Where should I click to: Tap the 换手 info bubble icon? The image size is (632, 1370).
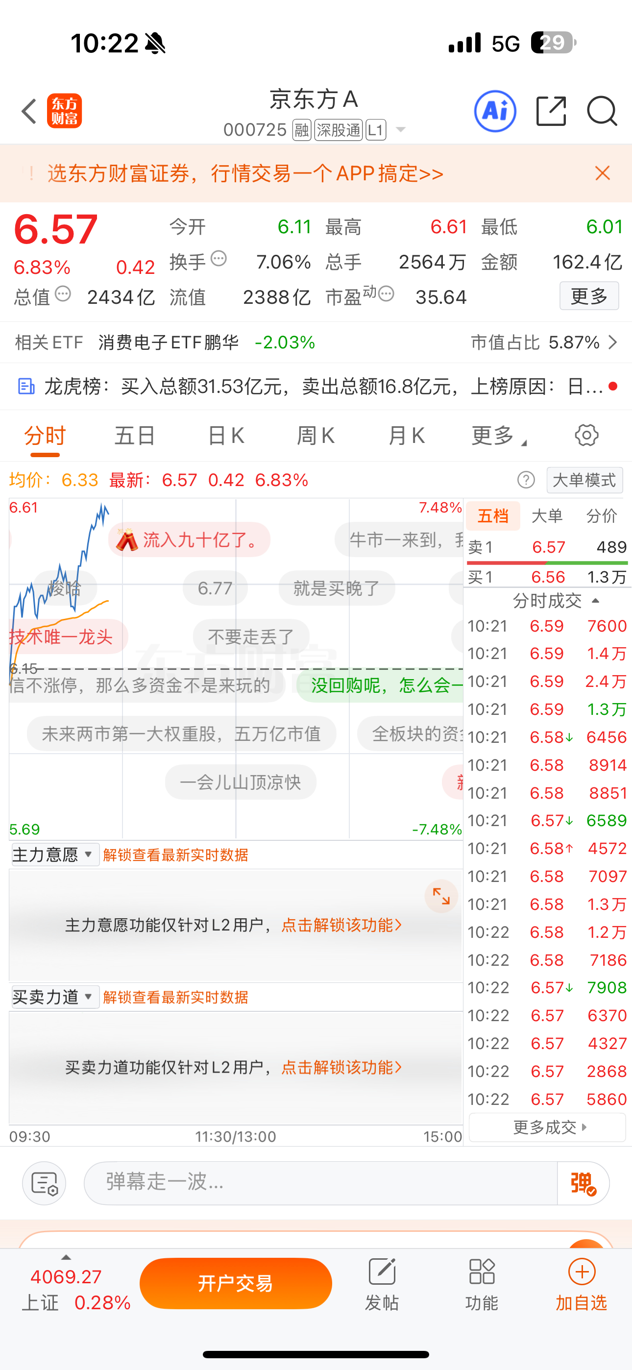tap(219, 259)
